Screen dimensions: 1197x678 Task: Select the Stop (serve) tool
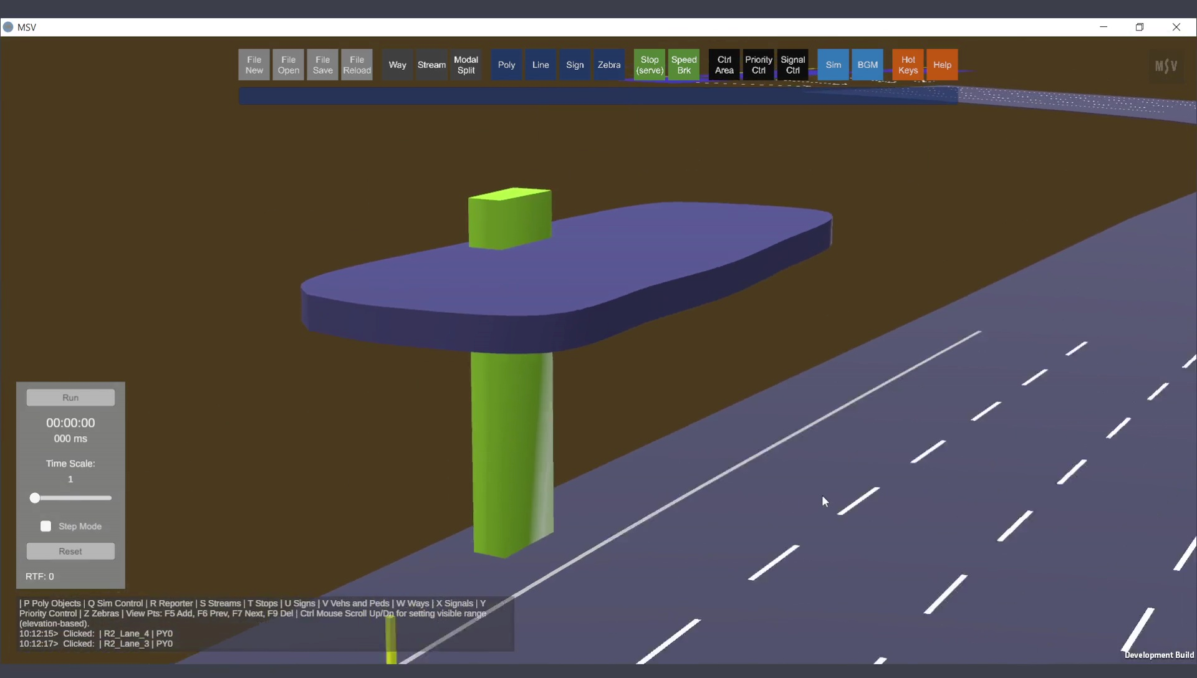click(x=650, y=65)
